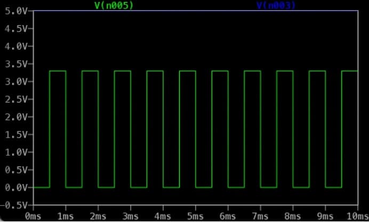The image size is (369, 222).
Task: Click the 7ms time axis label
Action: tap(261, 216)
